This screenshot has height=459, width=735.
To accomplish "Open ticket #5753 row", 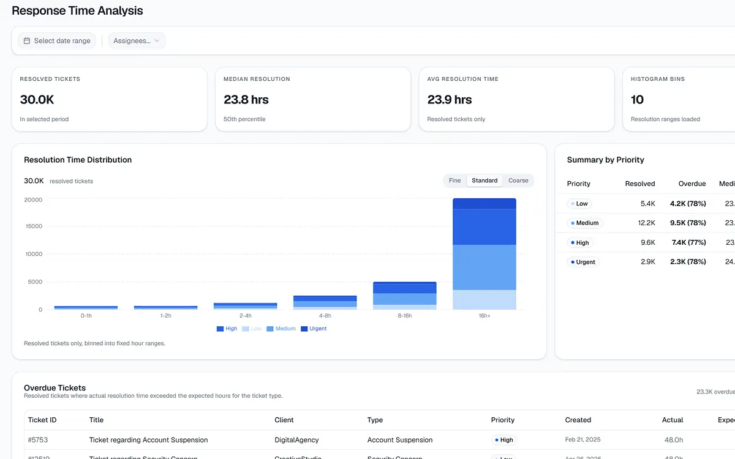I will point(379,439).
